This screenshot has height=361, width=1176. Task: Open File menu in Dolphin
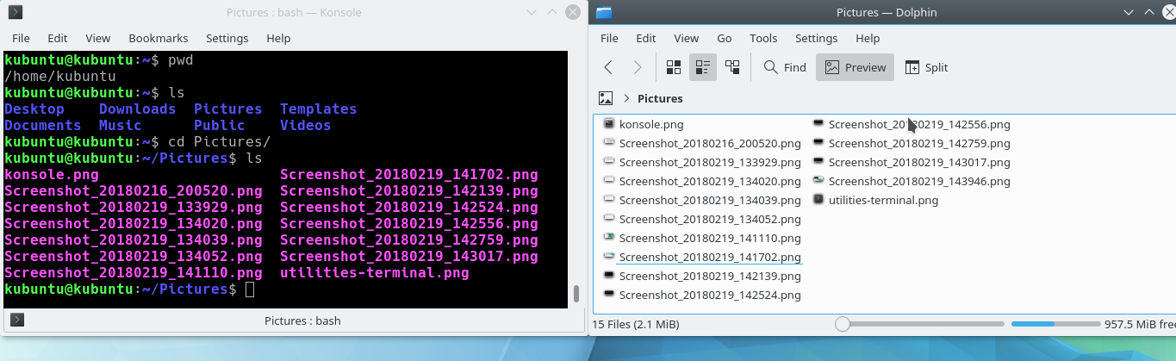click(609, 38)
